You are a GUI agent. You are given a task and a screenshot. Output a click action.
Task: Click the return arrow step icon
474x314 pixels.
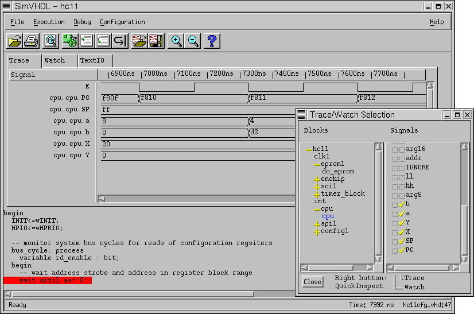[x=120, y=41]
